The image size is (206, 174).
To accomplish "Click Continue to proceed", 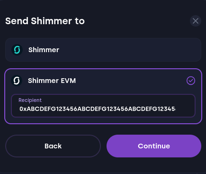I will click(x=154, y=146).
